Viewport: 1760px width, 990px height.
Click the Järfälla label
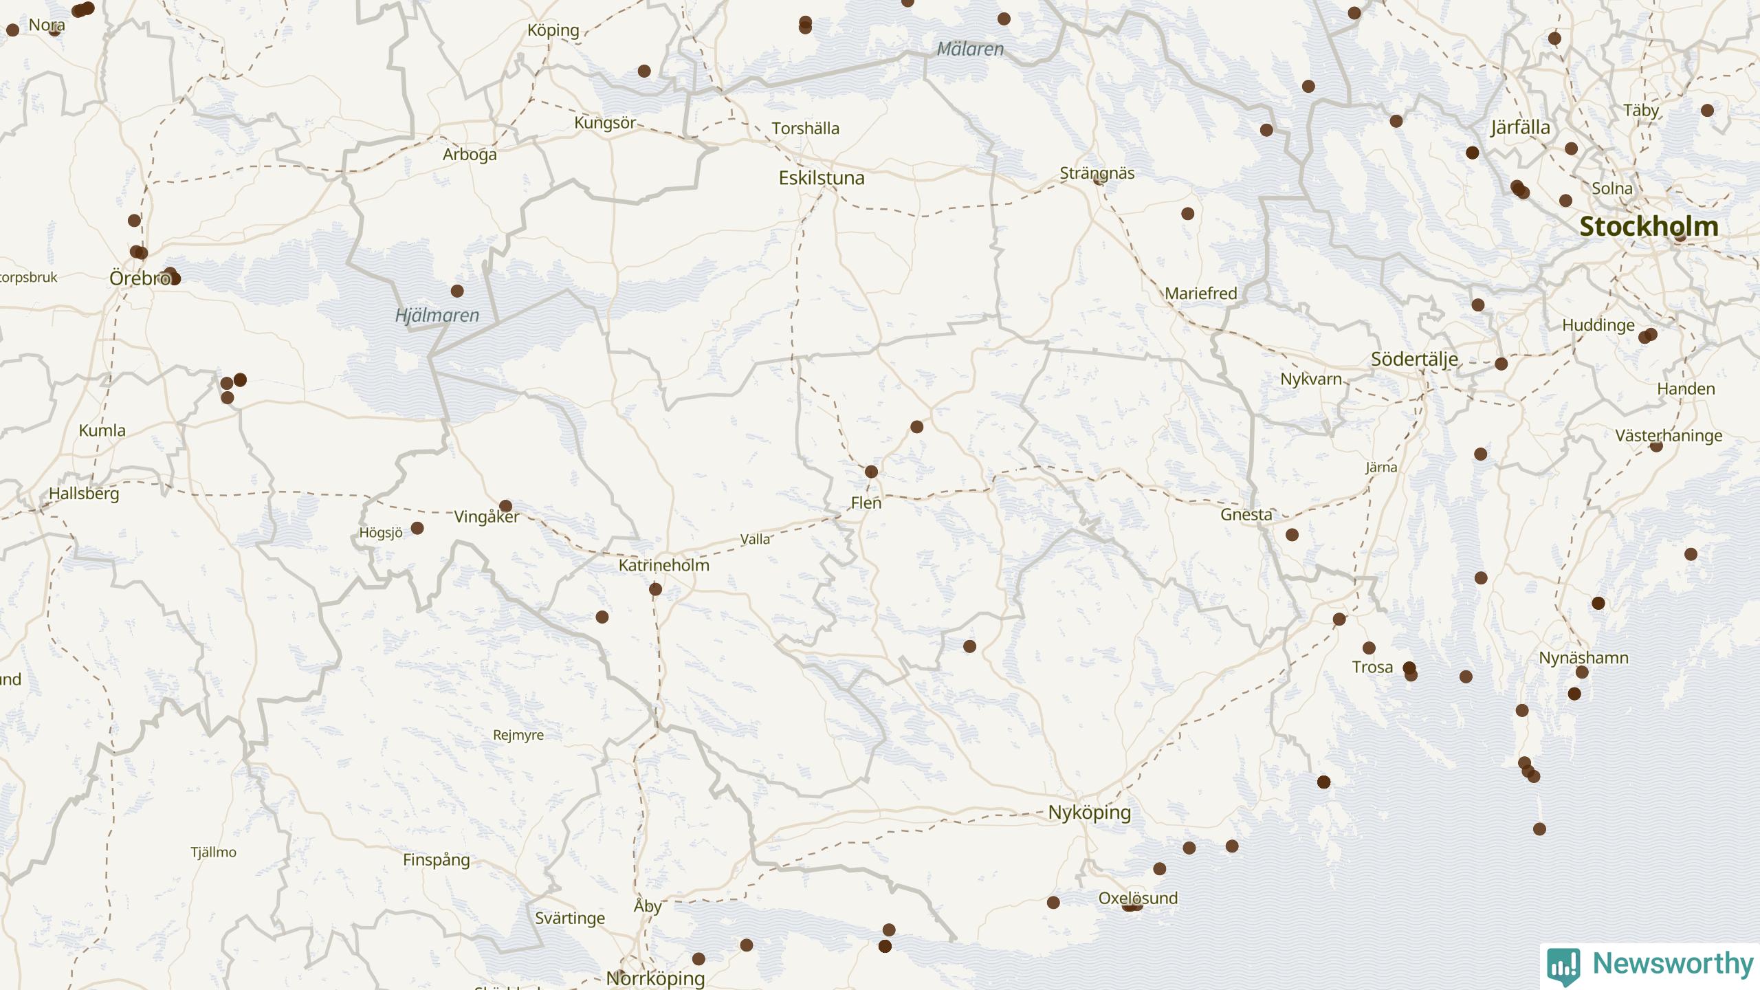[x=1520, y=128]
